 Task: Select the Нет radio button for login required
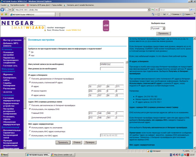(30, 55)
